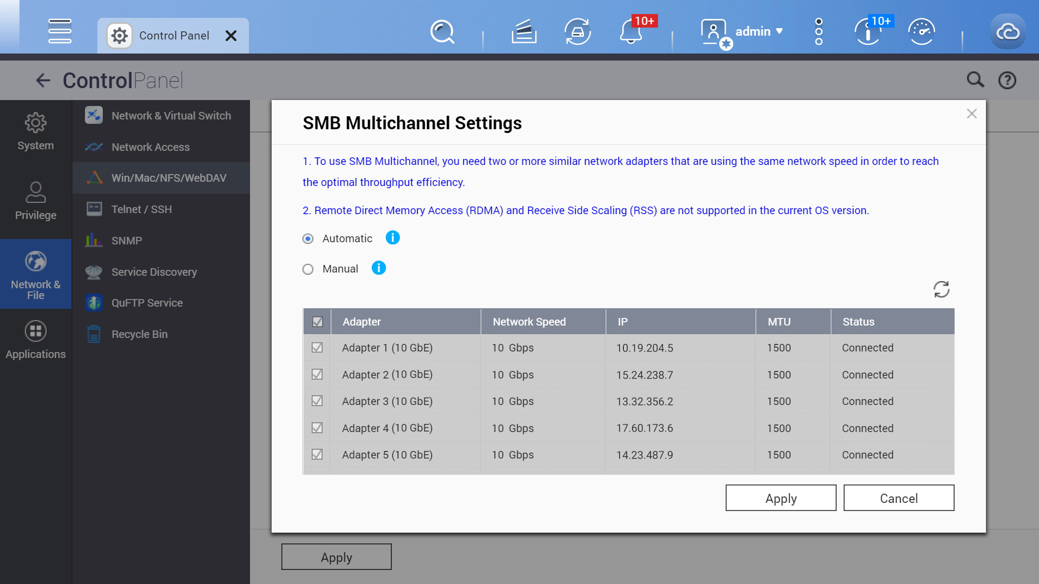
Task: Click the top bar search magnifier icon
Action: pyautogui.click(x=442, y=32)
